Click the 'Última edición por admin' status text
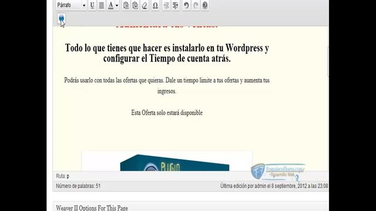Screen dimensions: 376x211 (274, 186)
